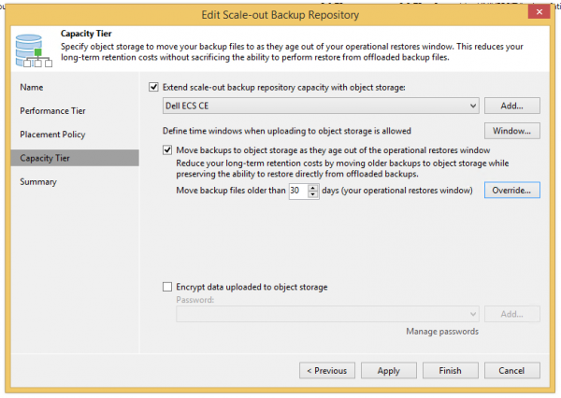This screenshot has width=561, height=398.
Task: Enable Encrypt data uploaded to object storage
Action: pyautogui.click(x=168, y=287)
